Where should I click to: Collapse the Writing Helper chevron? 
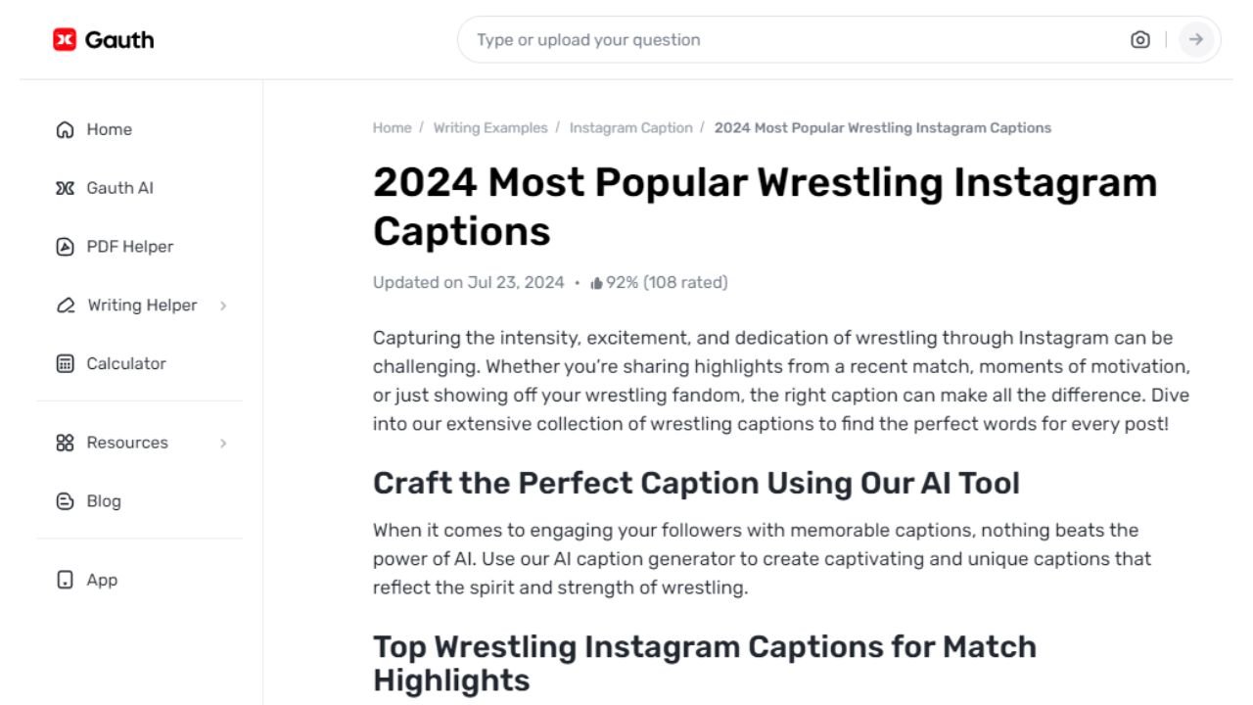[223, 305]
